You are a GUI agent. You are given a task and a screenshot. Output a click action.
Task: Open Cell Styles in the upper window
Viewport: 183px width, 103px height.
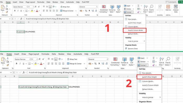119,9
